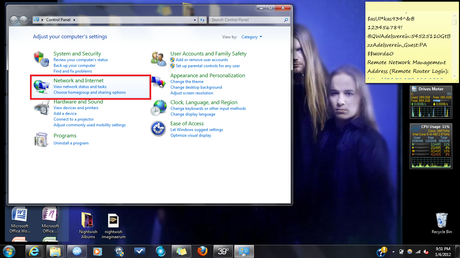This screenshot has height=258, width=460.
Task: Click the HP icon on the taskbar
Action: point(119,251)
